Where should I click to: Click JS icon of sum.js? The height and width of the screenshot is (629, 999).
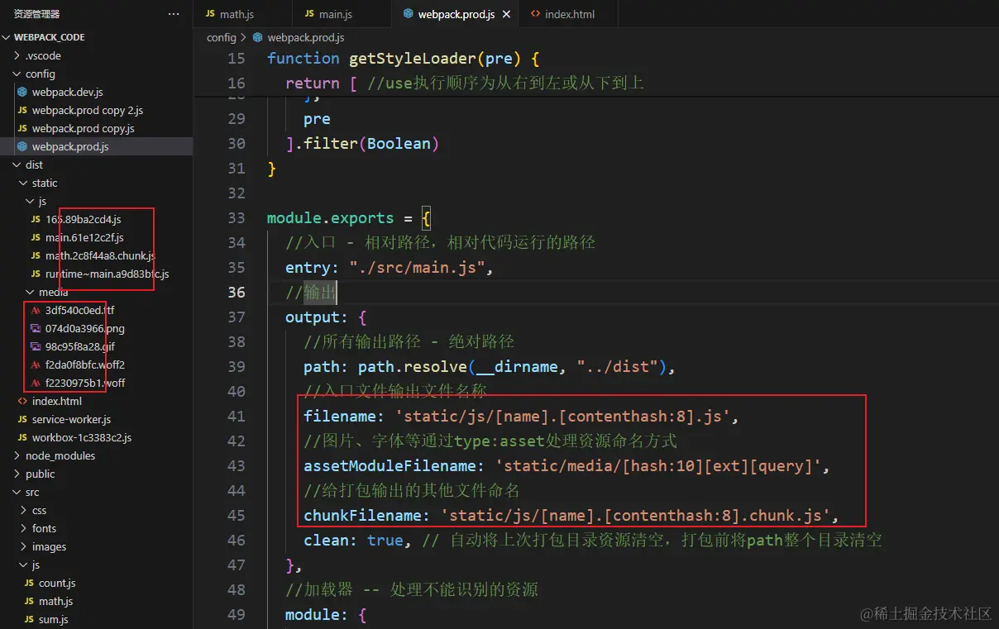[29, 619]
